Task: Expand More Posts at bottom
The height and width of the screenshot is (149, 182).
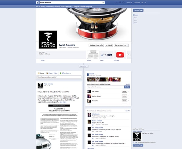Action: (92, 148)
